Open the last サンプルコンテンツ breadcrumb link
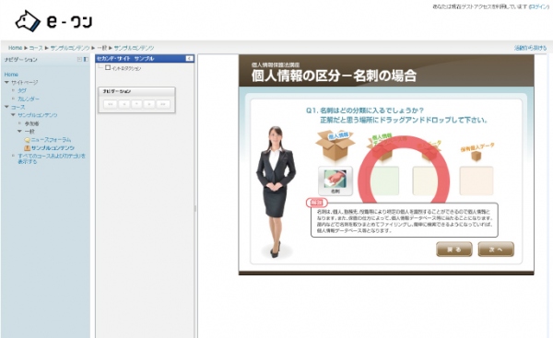 click(x=134, y=48)
